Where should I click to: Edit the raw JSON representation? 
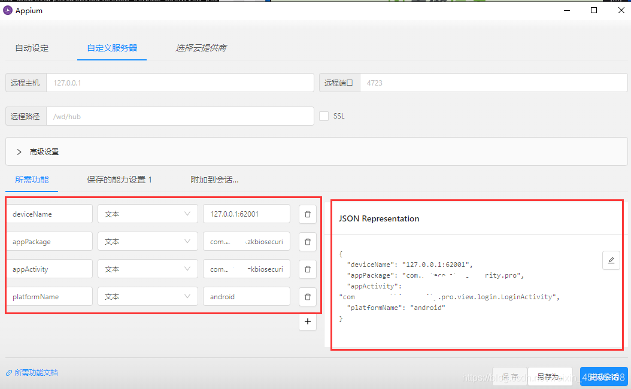(611, 260)
